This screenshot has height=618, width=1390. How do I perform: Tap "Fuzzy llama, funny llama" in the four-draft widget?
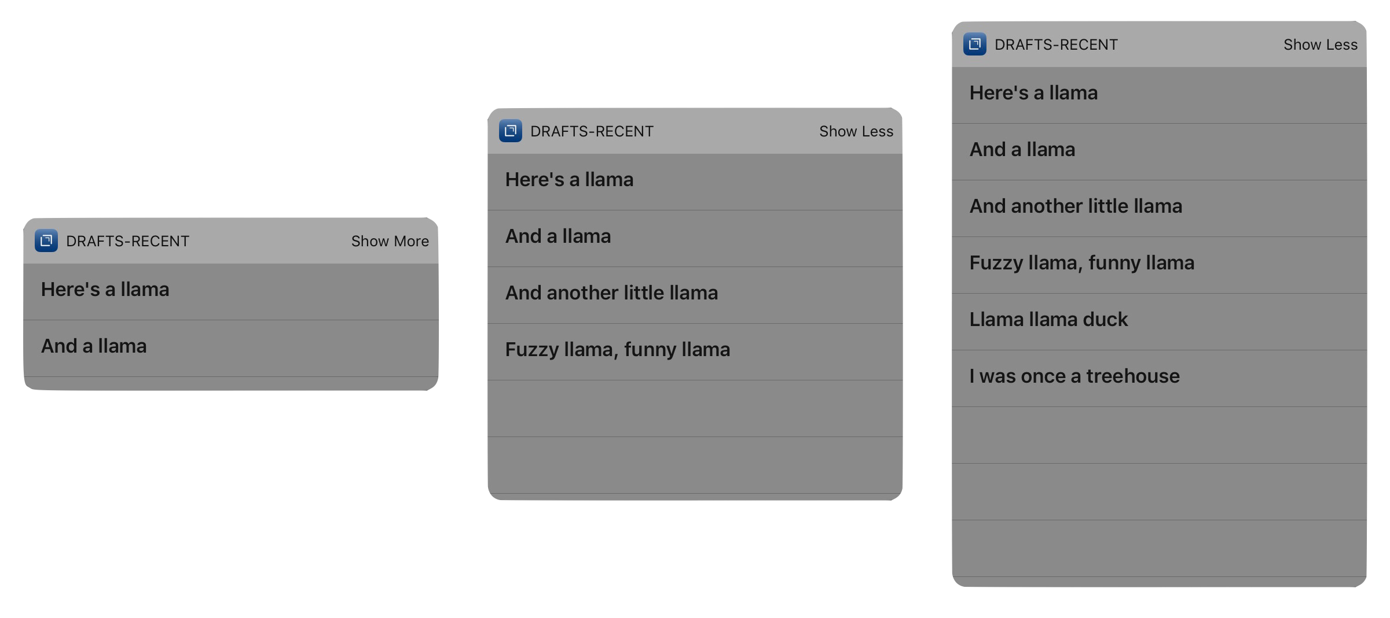617,350
